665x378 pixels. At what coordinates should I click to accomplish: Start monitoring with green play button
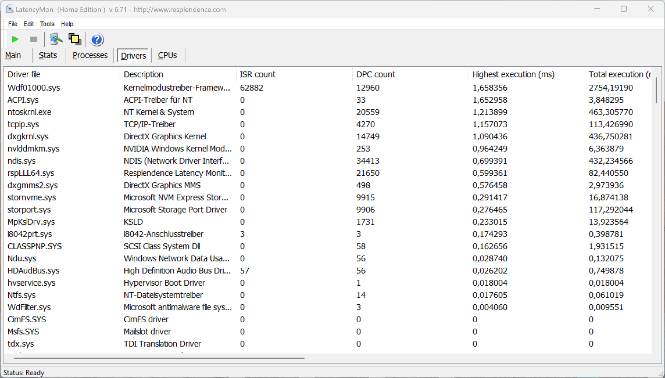(x=15, y=39)
